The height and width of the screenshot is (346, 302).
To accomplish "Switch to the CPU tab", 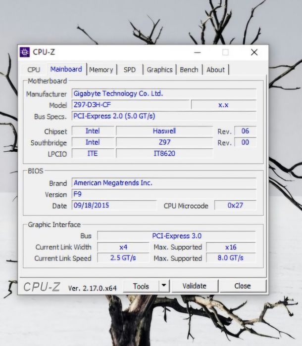I will coord(34,70).
